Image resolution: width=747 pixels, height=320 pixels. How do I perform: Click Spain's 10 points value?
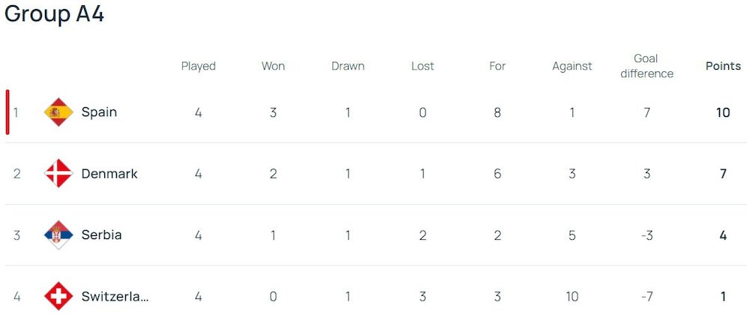(x=723, y=112)
